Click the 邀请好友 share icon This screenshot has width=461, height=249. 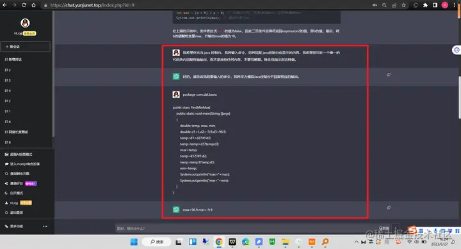coord(6,184)
